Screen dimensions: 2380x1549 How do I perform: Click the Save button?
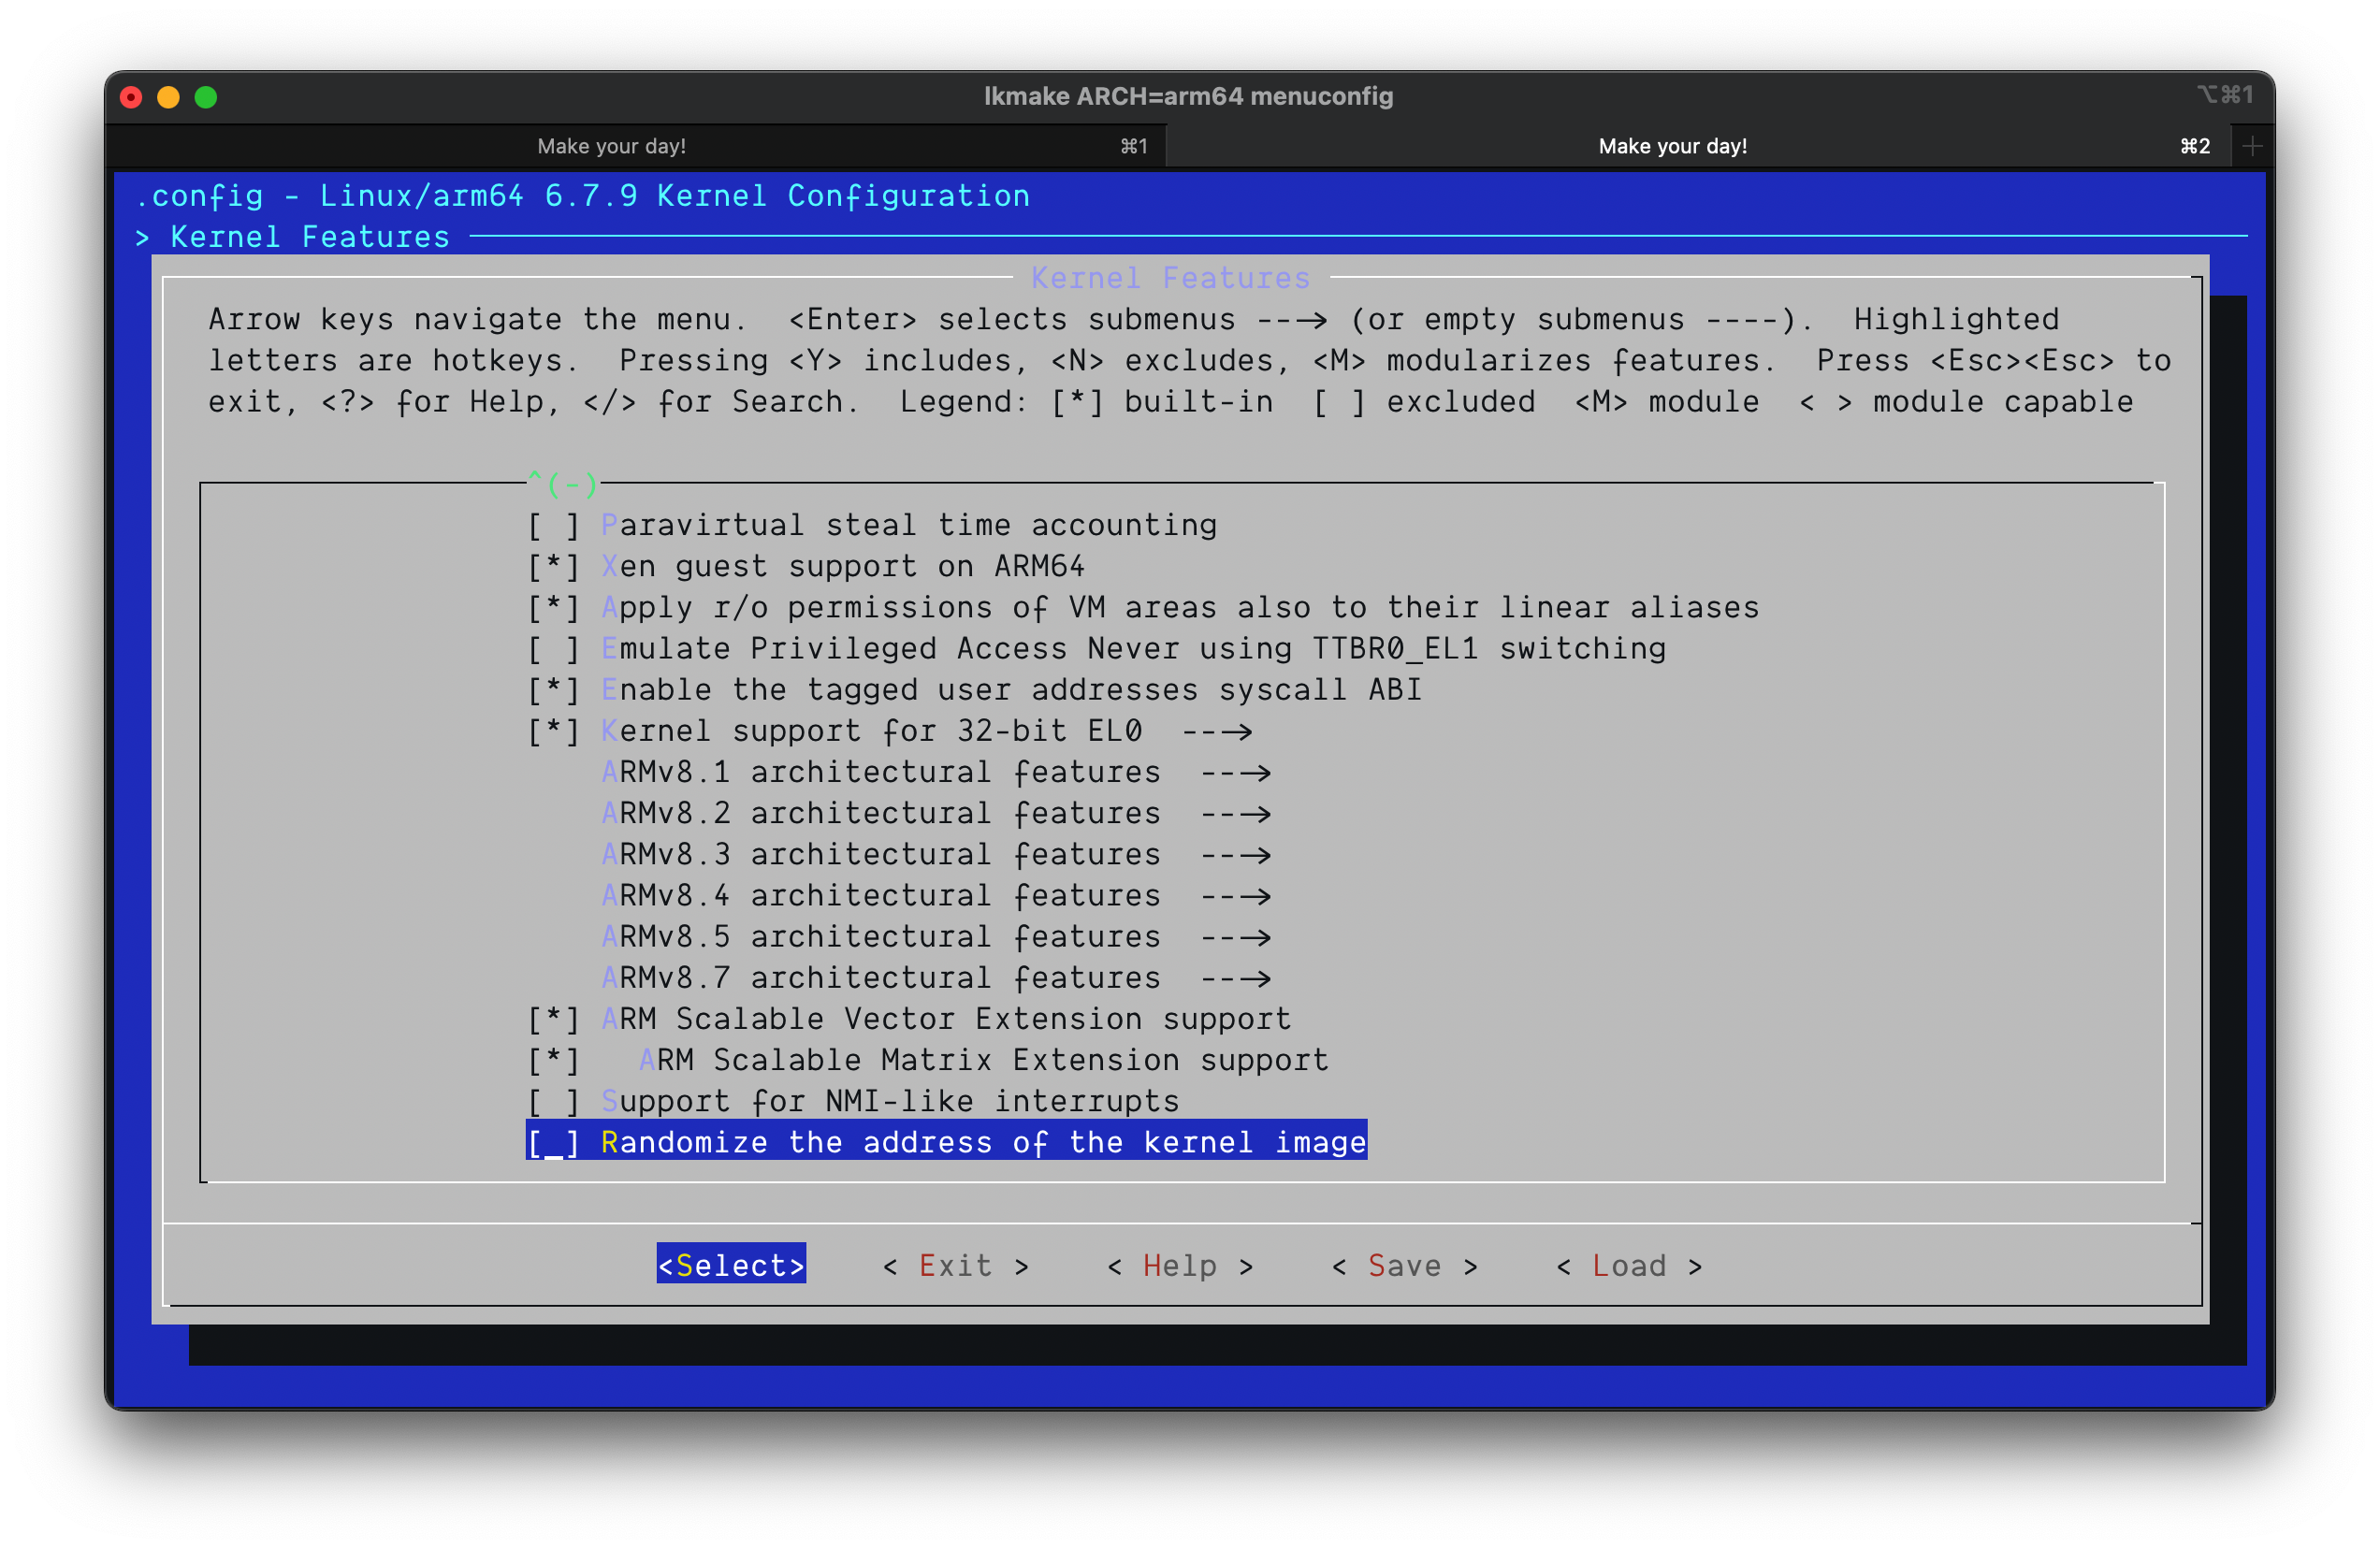point(1404,1266)
